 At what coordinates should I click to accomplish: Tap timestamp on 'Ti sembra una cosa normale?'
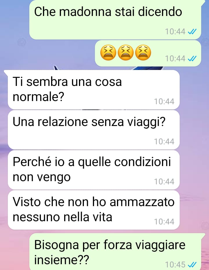pos(164,102)
